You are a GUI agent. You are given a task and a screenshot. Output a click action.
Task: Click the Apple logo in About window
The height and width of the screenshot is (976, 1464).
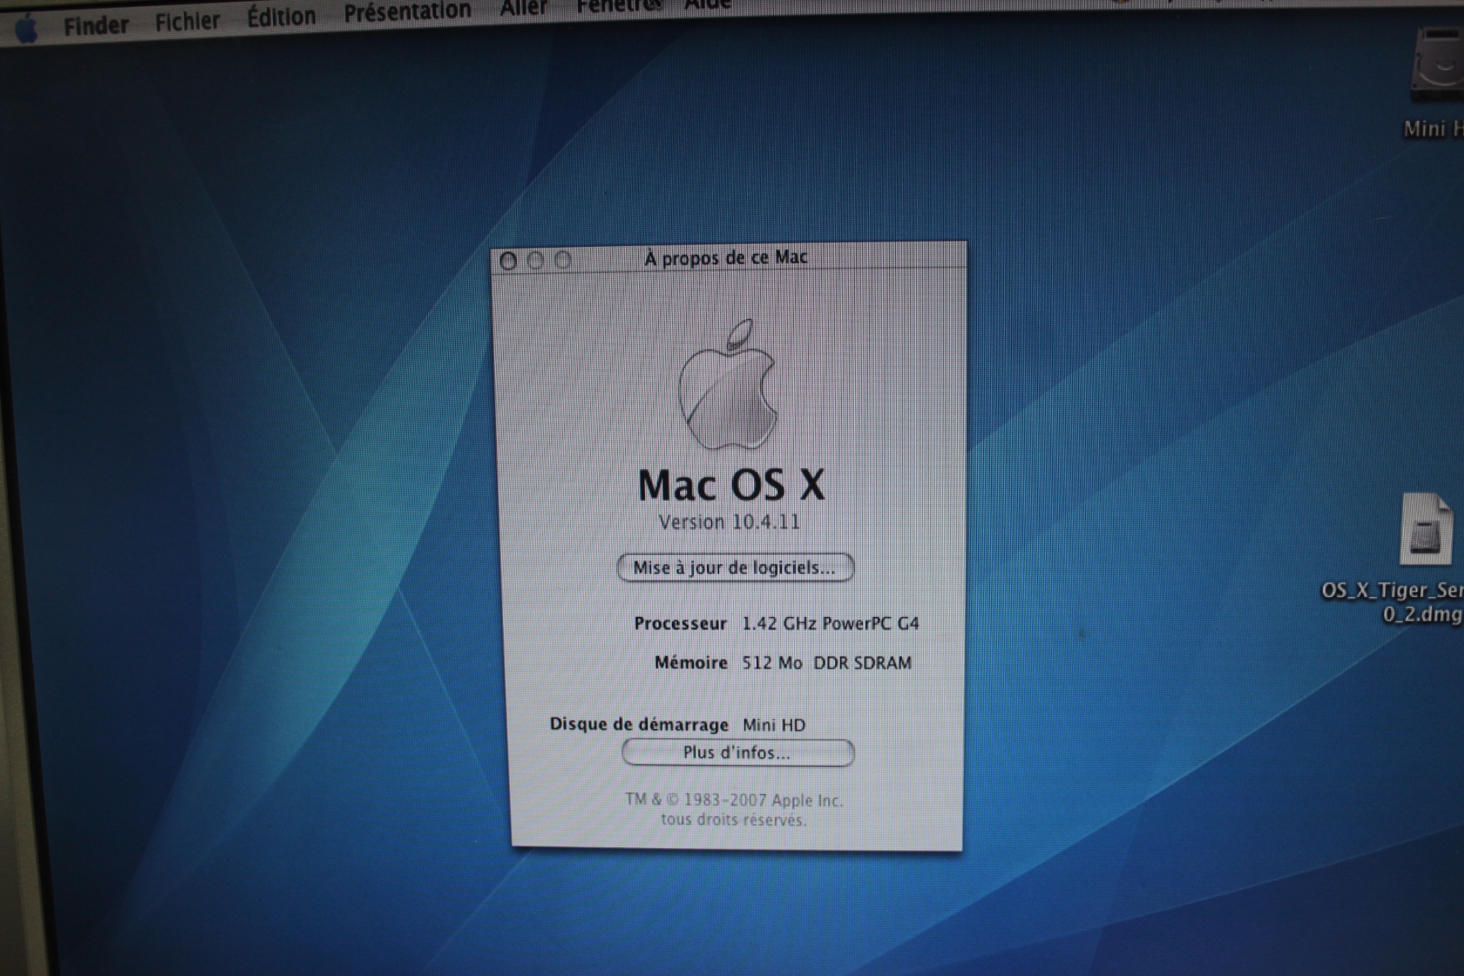click(728, 384)
